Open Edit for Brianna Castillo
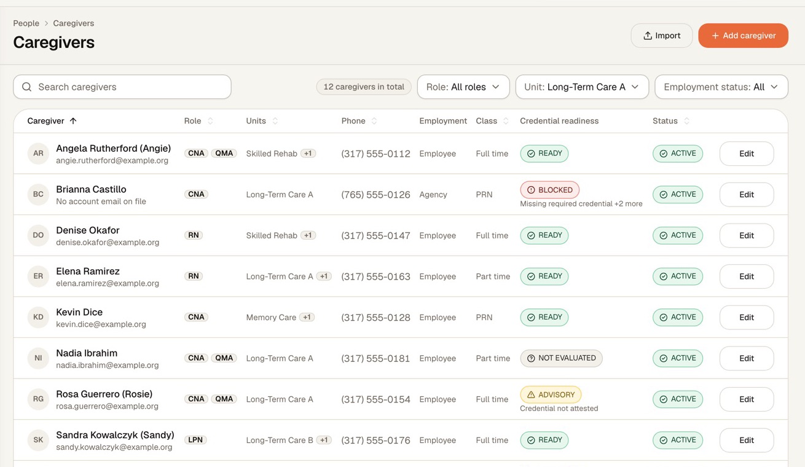This screenshot has width=805, height=467. click(x=747, y=194)
